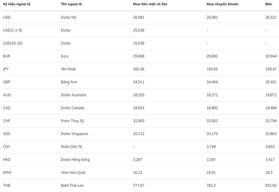
Task: Click the 'Nhân Dân Tệ' name cell
Action: (x=72, y=147)
